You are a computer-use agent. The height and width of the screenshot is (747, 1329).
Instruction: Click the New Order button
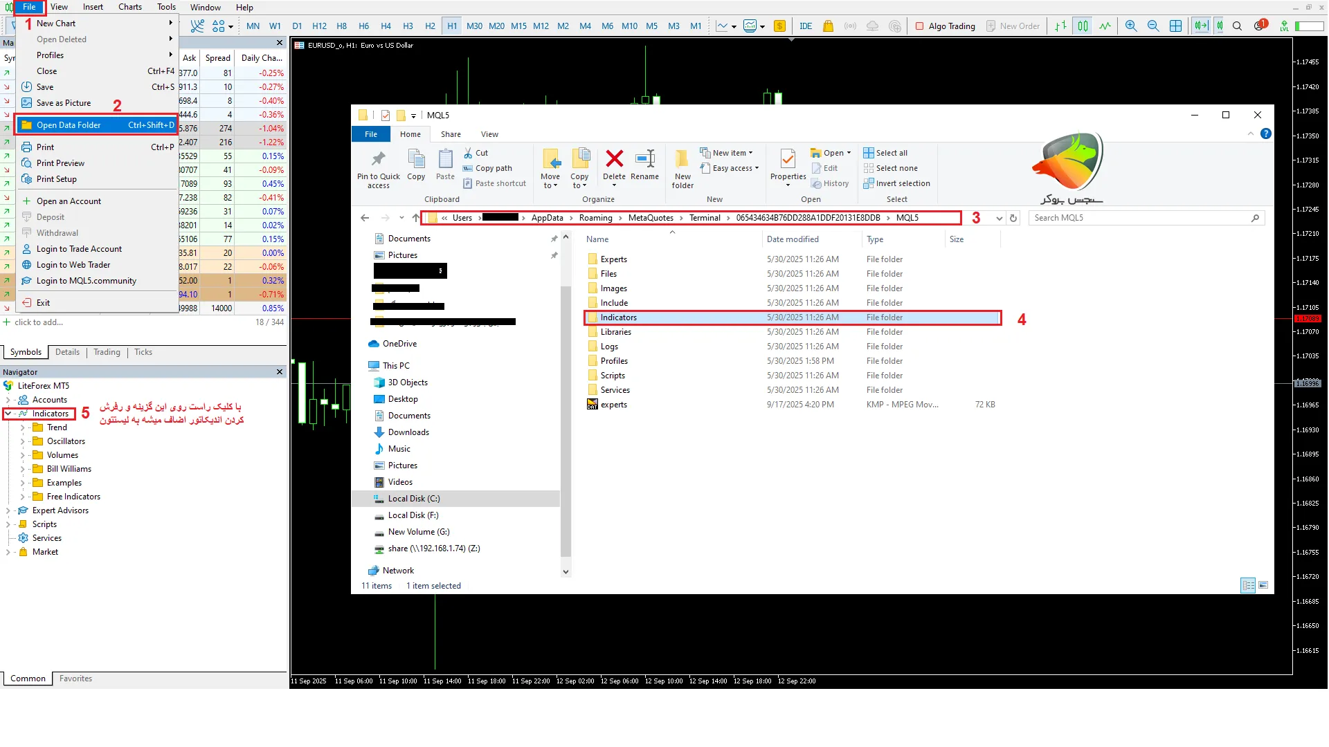1013,26
